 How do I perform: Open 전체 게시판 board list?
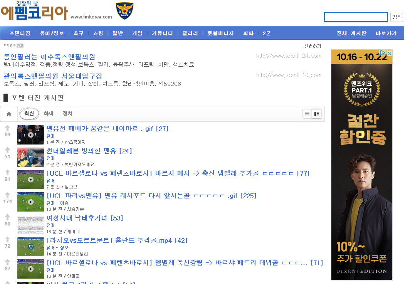(351, 33)
